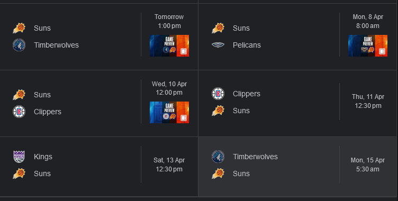Click the Clippers logo in the Wed, 10 Apr game
Screen dimensions: 398x201
(19, 112)
